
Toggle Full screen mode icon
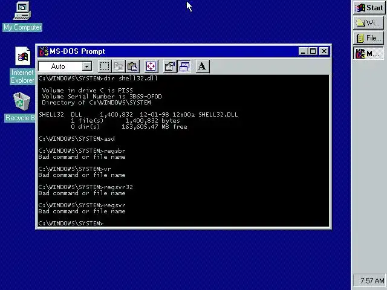coord(151,66)
